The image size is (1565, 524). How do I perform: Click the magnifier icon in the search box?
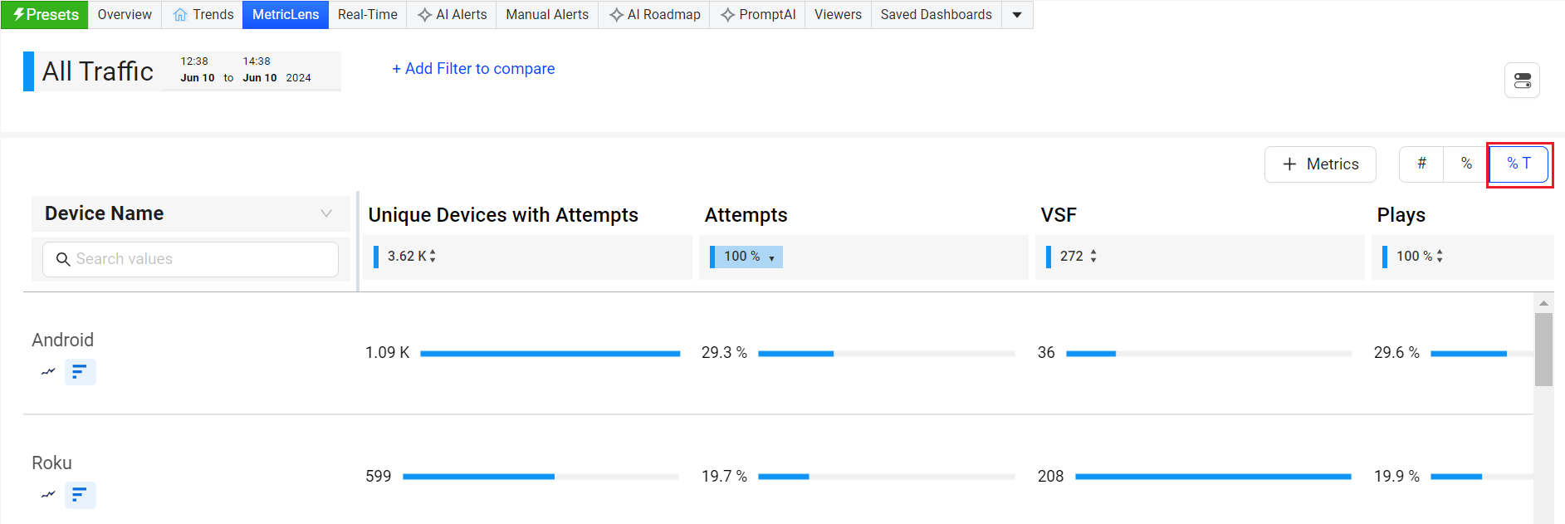coord(63,259)
